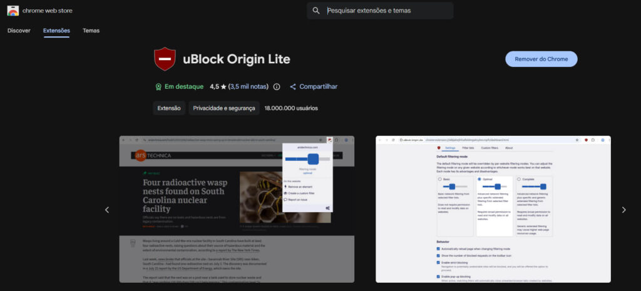Click the 'chrome web store' title text

(x=48, y=11)
